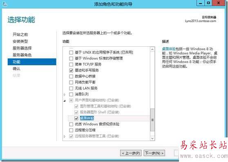This screenshot has width=228, height=162.
Task: Click the feature list scrollbar thumb
Action: 152,120
